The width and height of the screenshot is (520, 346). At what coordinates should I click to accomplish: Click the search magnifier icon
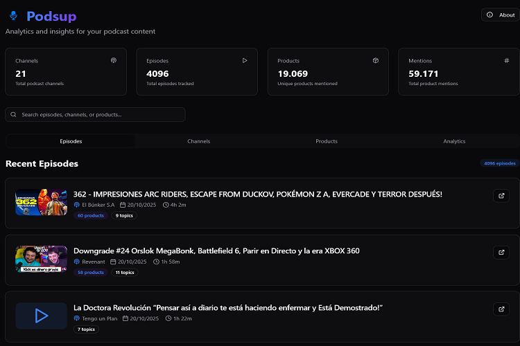point(14,115)
